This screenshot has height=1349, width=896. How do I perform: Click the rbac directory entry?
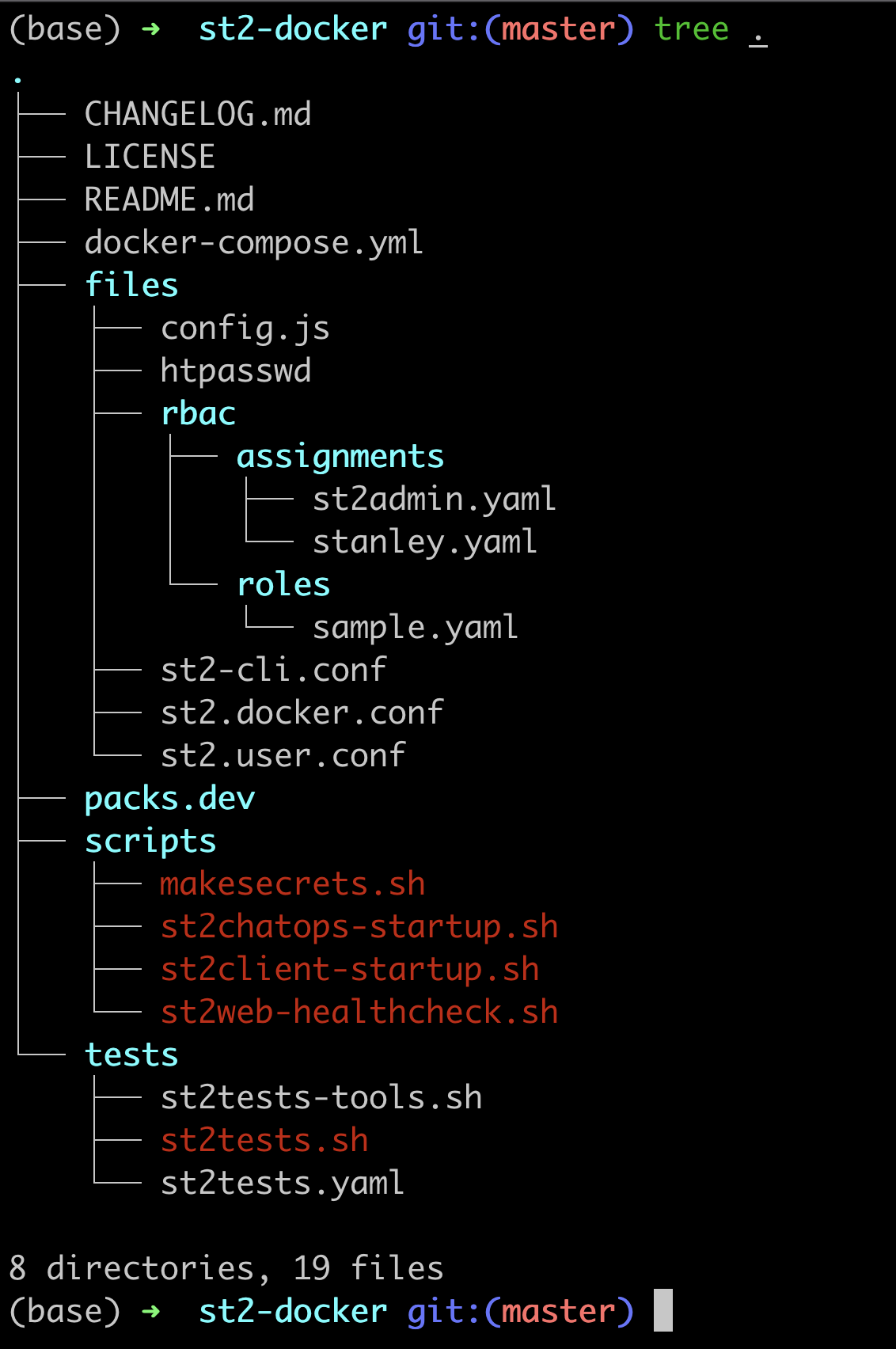198,413
